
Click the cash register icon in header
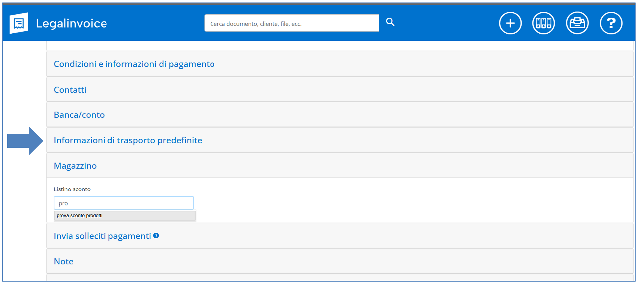[x=577, y=23]
